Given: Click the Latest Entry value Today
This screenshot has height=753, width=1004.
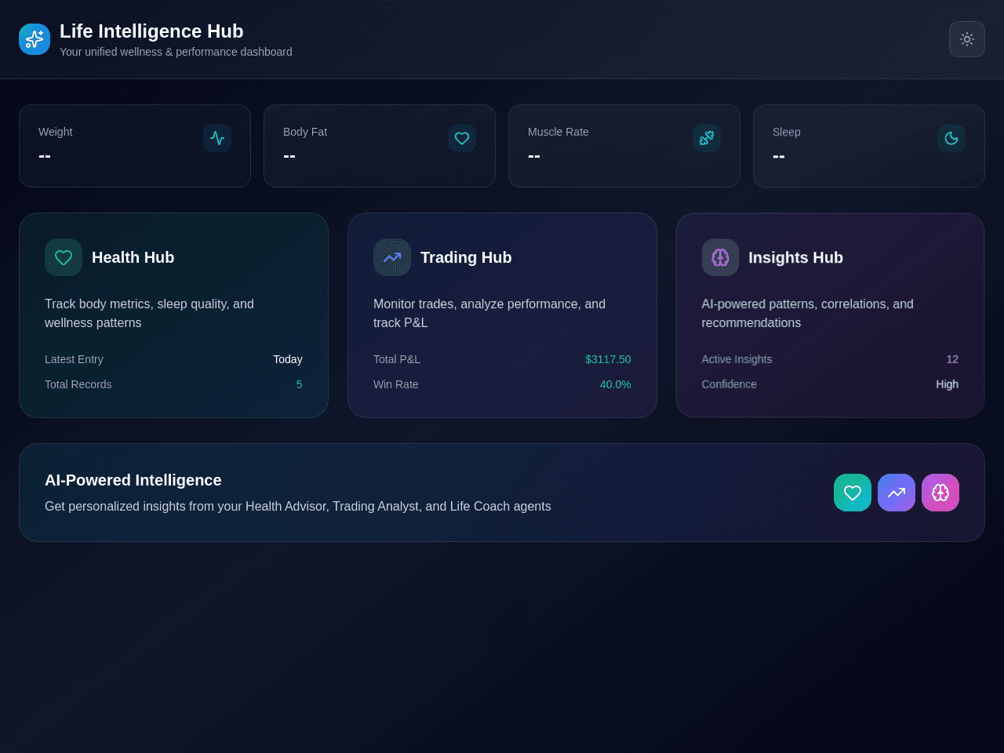Looking at the screenshot, I should click(287, 359).
